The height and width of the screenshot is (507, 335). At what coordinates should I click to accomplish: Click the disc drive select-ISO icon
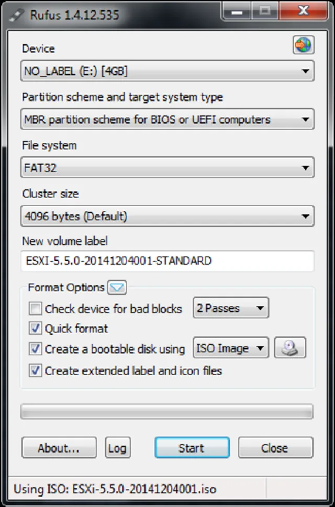290,348
